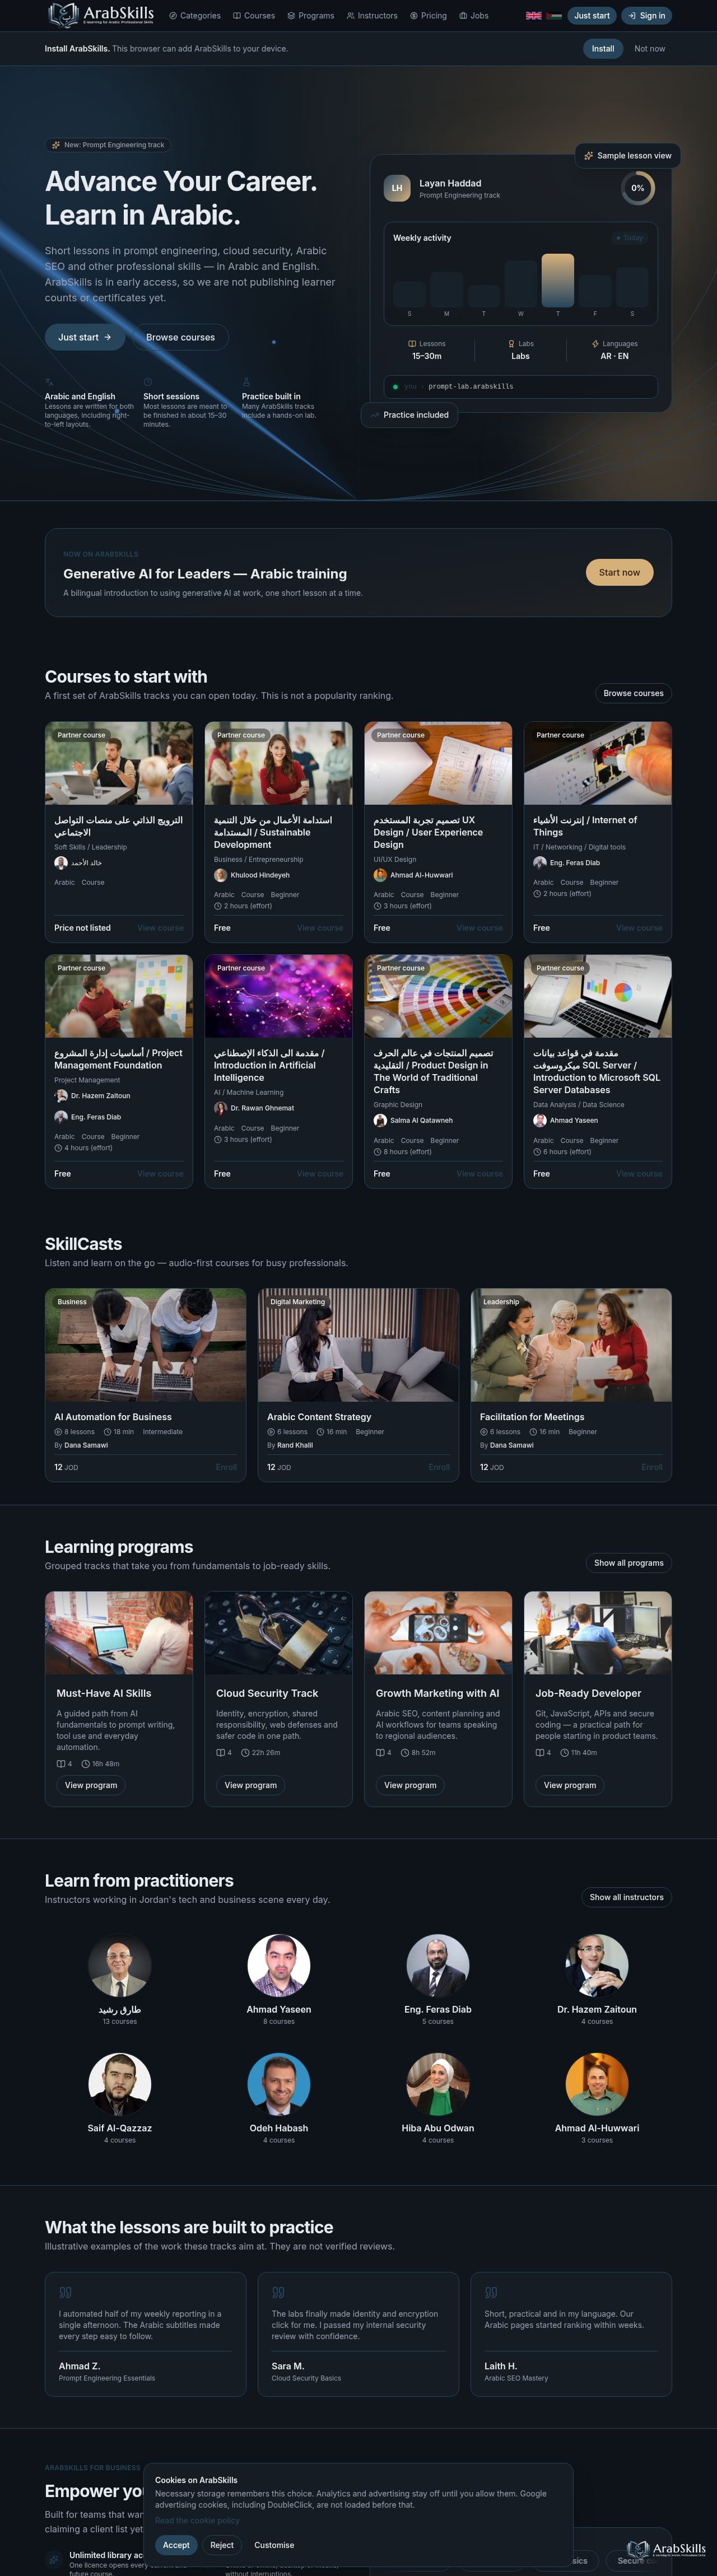Click Customise in the cookie banner

click(x=274, y=2545)
